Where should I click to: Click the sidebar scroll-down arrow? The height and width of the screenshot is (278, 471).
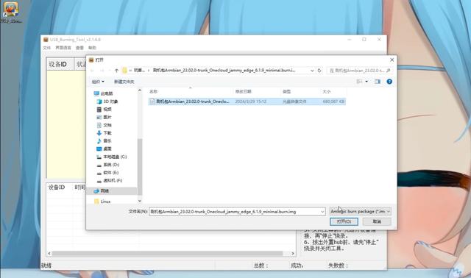point(140,201)
